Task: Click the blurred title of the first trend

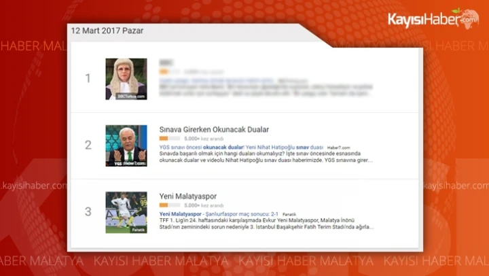Action: pyautogui.click(x=164, y=63)
